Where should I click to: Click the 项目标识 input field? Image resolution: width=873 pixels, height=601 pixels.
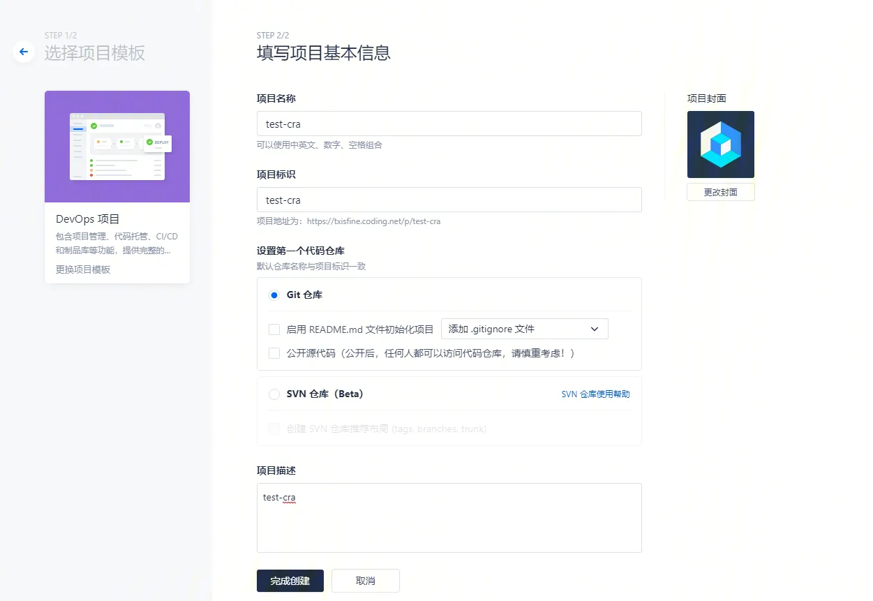[449, 200]
